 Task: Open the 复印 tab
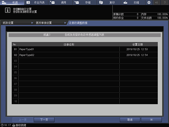point(109,2)
